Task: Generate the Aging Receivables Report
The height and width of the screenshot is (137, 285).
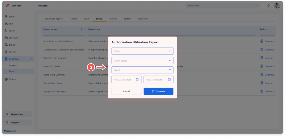Action: pos(267,92)
